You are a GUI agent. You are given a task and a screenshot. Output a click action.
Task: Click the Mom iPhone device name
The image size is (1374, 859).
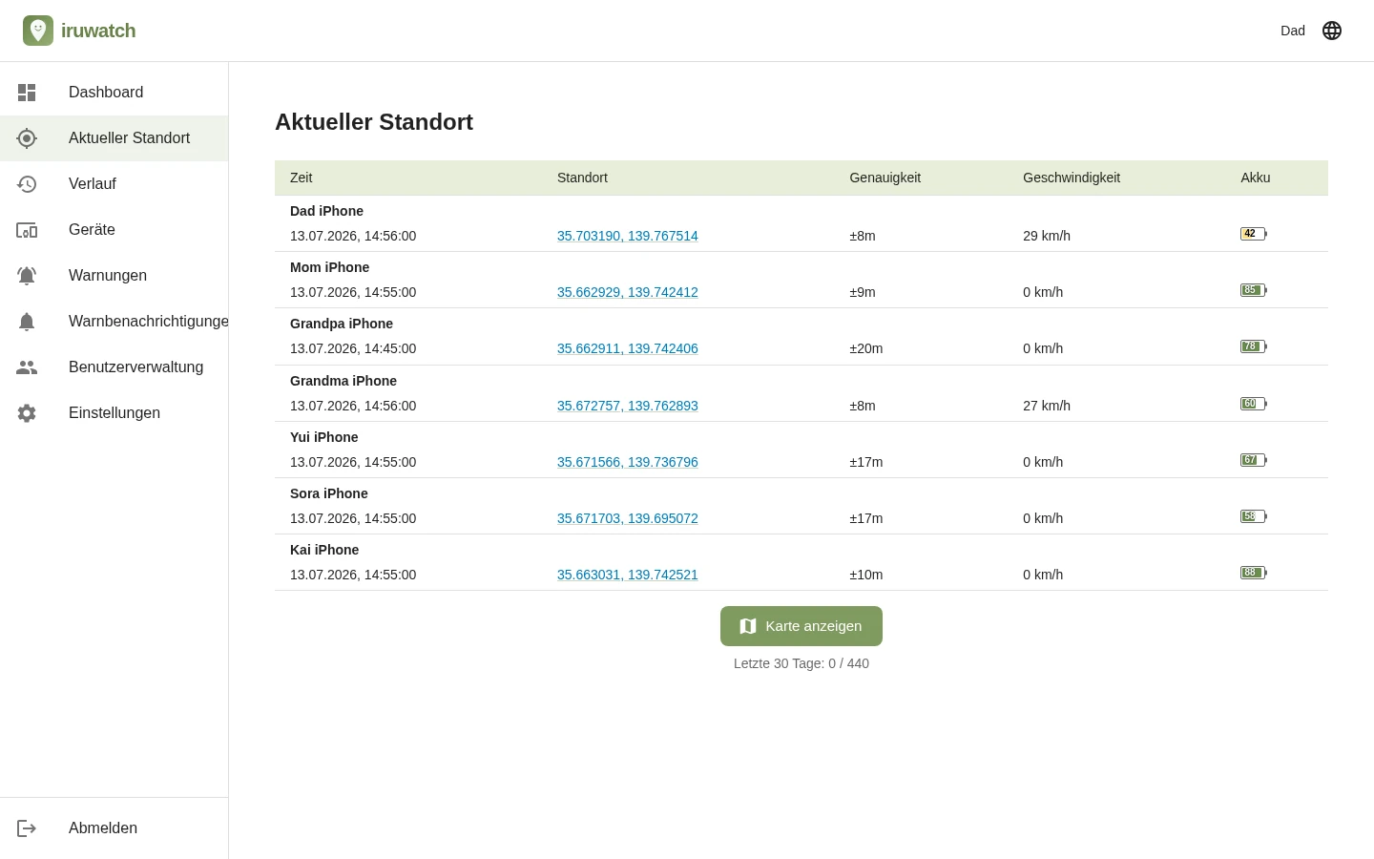pyautogui.click(x=329, y=267)
